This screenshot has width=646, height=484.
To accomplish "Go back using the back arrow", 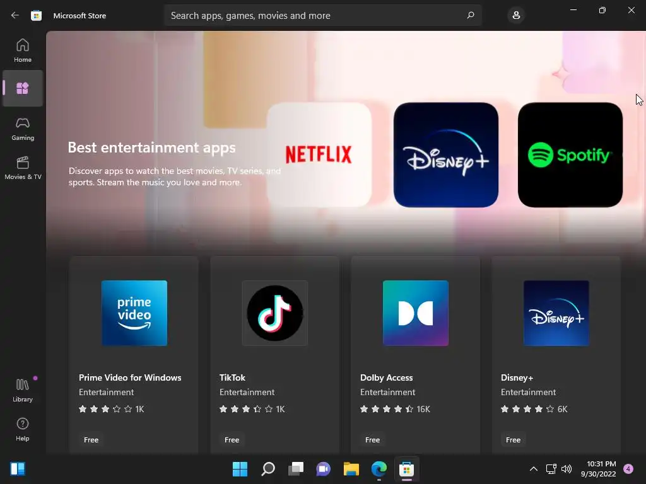I will 15,15.
